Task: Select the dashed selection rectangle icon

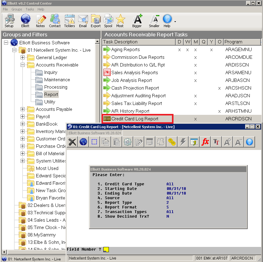Action: pos(94,142)
